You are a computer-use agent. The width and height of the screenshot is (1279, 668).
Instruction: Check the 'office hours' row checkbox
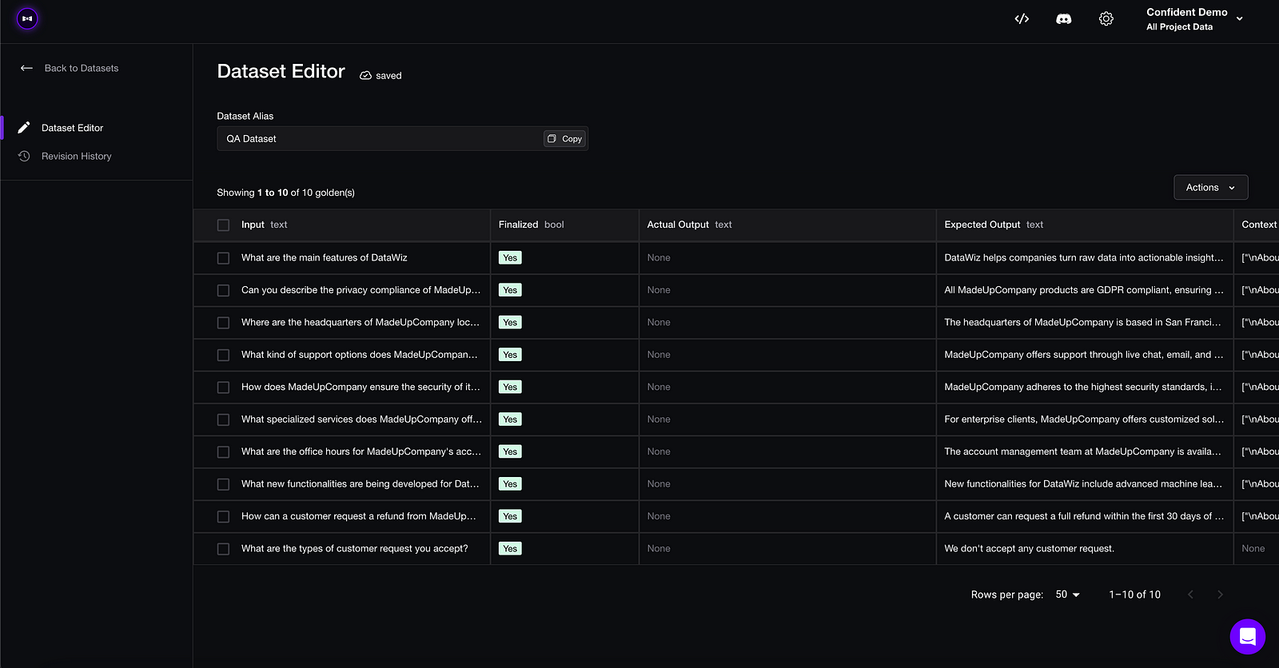tap(223, 452)
